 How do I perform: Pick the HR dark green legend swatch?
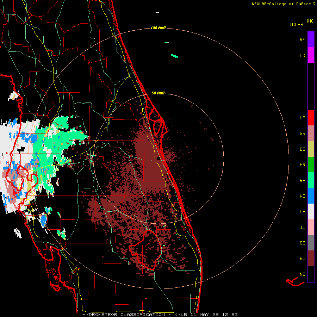(x=311, y=164)
